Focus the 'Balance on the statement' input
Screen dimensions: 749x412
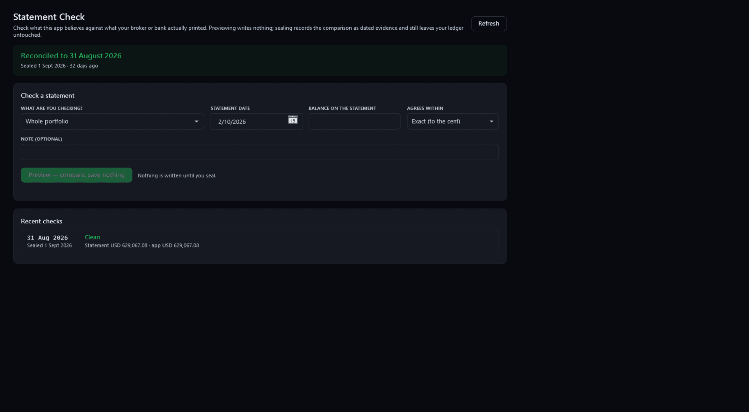[354, 121]
